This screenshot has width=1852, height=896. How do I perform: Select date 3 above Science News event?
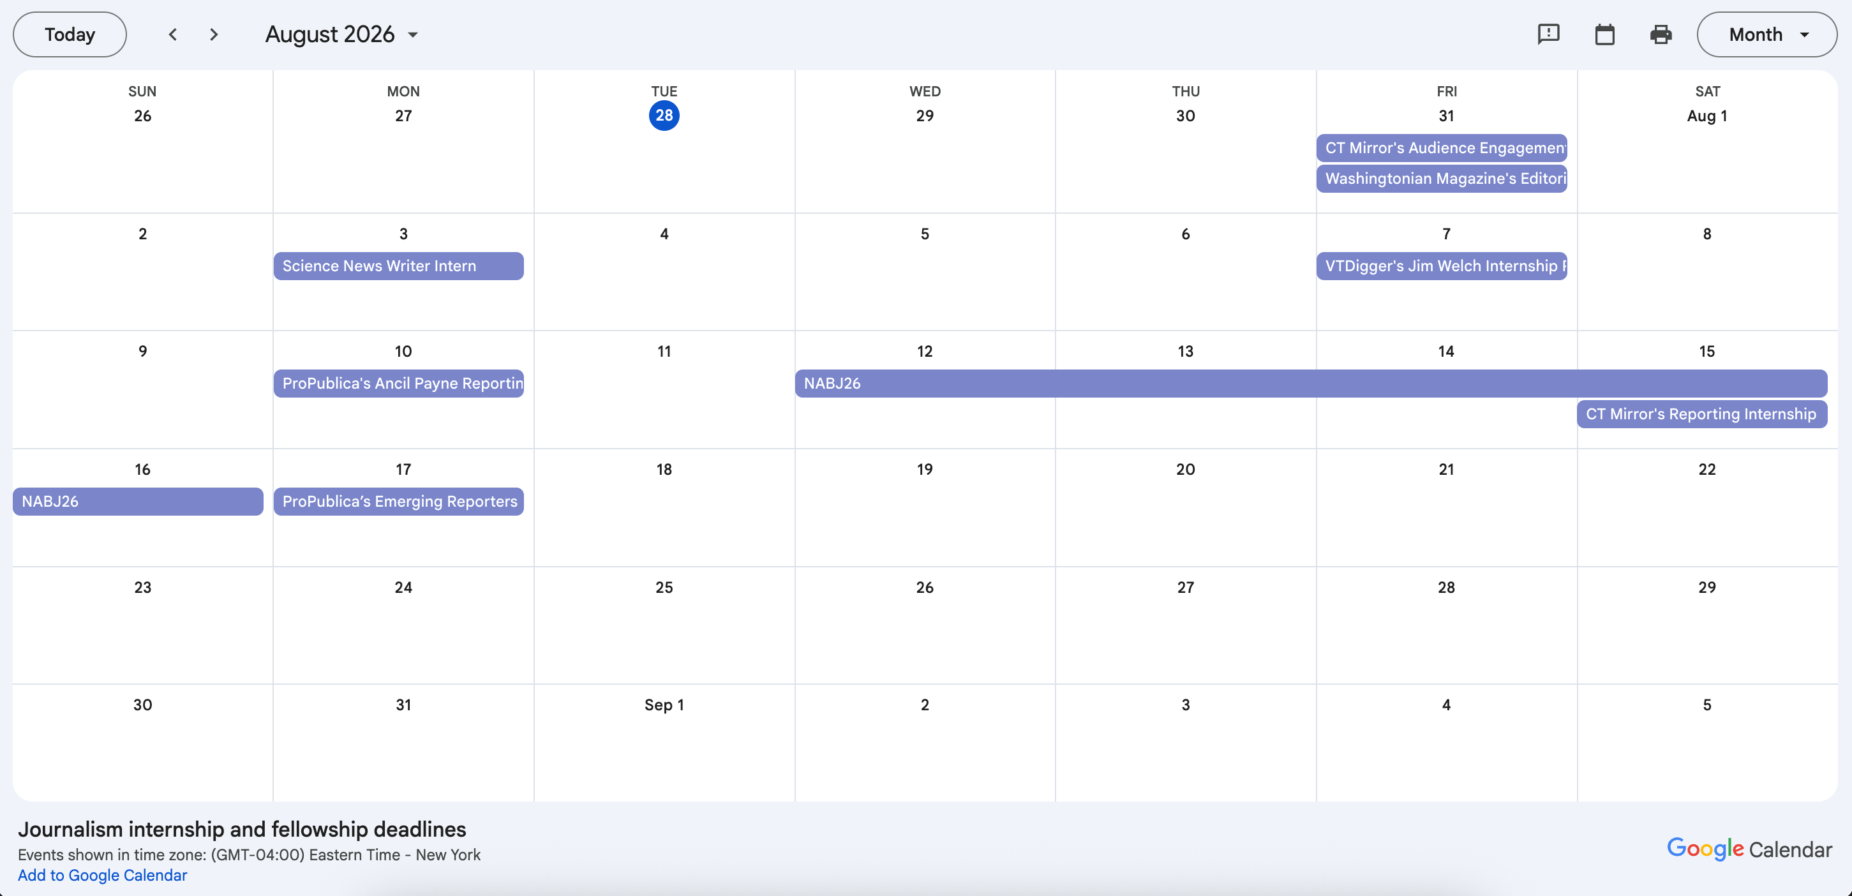403,234
